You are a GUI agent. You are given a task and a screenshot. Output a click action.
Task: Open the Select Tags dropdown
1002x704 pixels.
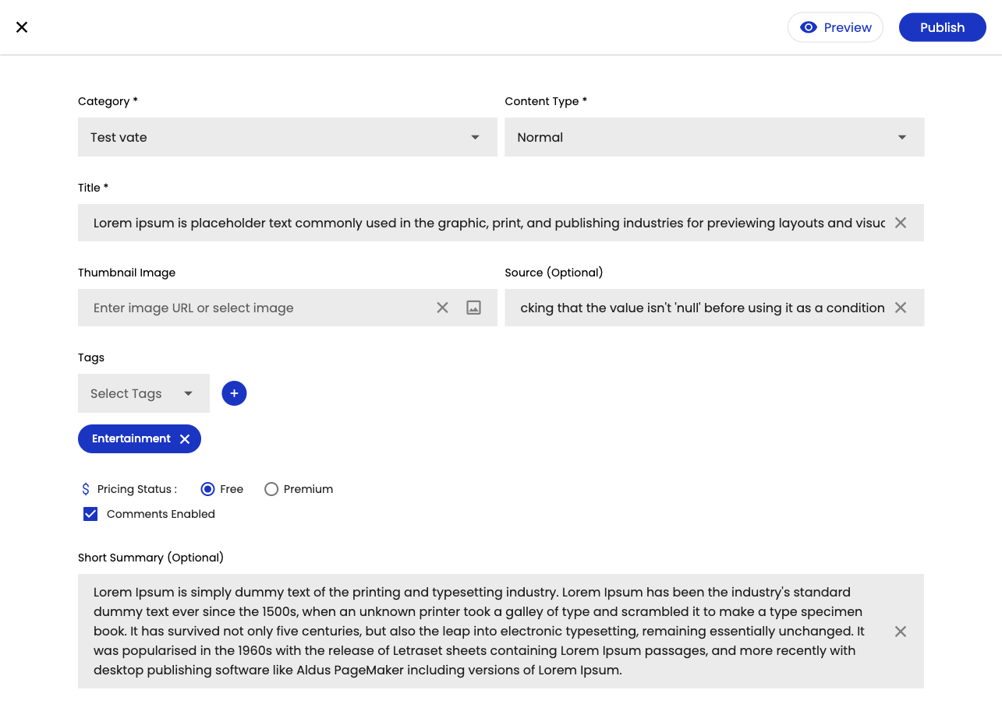click(143, 393)
